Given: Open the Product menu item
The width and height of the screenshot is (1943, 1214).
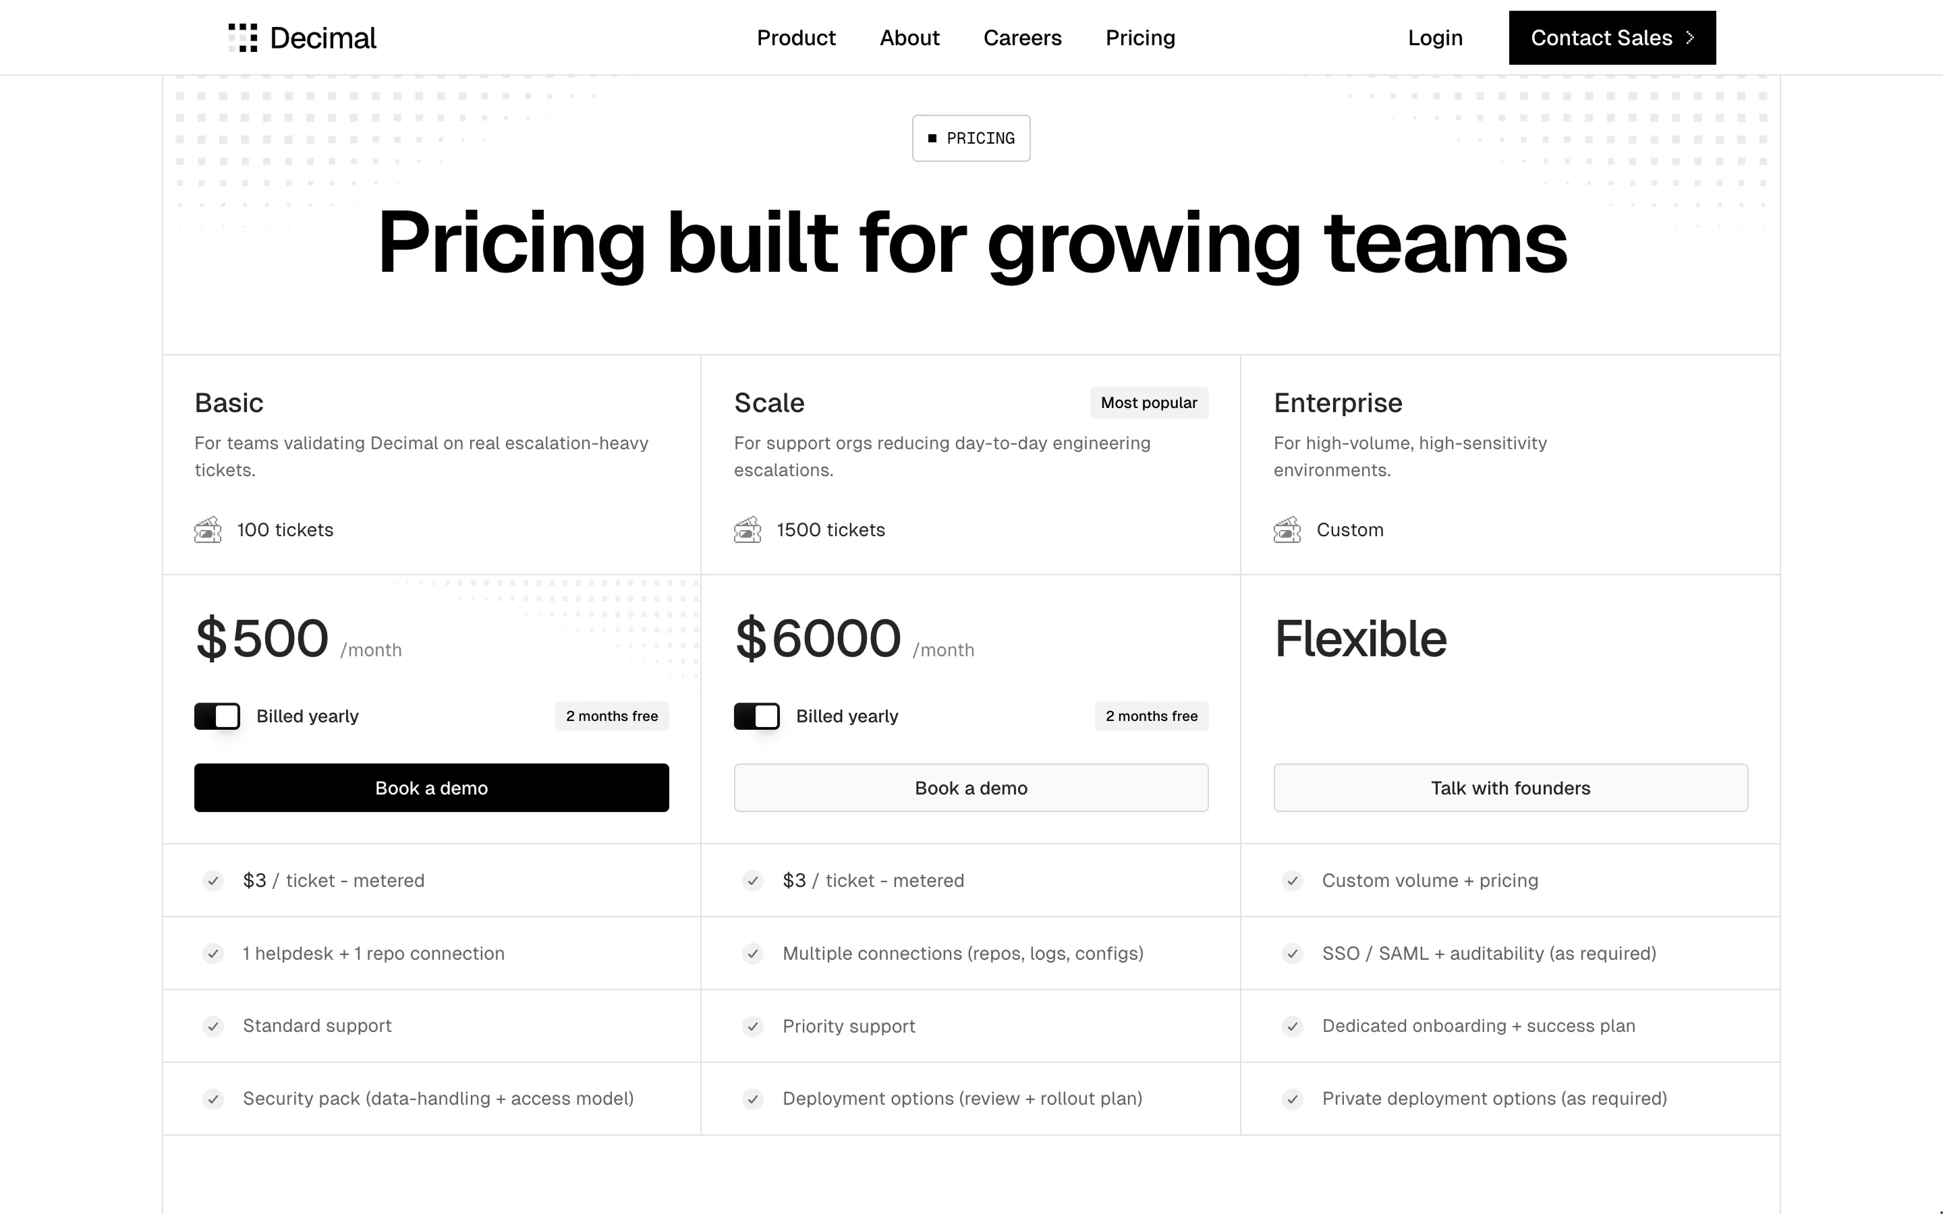Looking at the screenshot, I should (x=795, y=38).
